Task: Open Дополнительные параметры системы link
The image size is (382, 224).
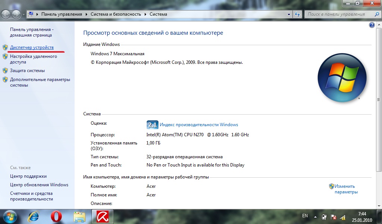Action: pos(40,83)
